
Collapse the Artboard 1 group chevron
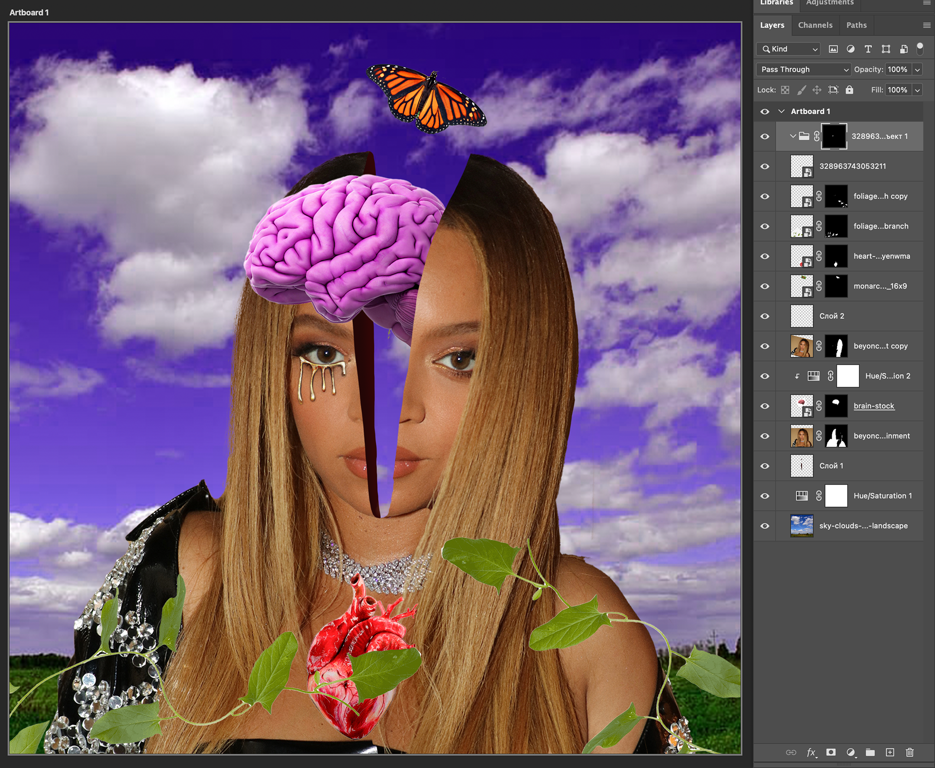coord(782,111)
